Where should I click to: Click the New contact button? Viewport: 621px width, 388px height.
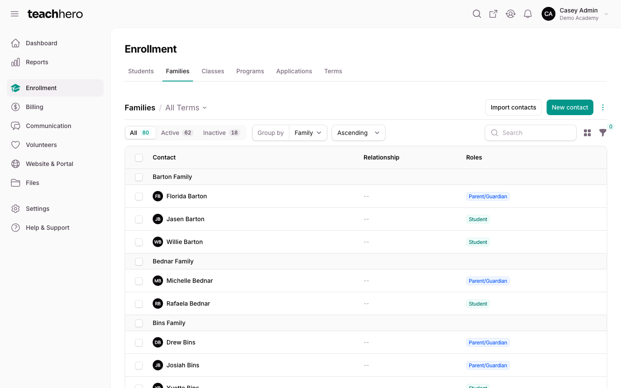(570, 107)
